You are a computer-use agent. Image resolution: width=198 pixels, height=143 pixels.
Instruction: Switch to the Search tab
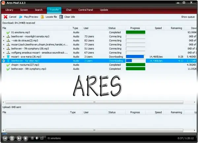pyautogui.click(x=39, y=10)
